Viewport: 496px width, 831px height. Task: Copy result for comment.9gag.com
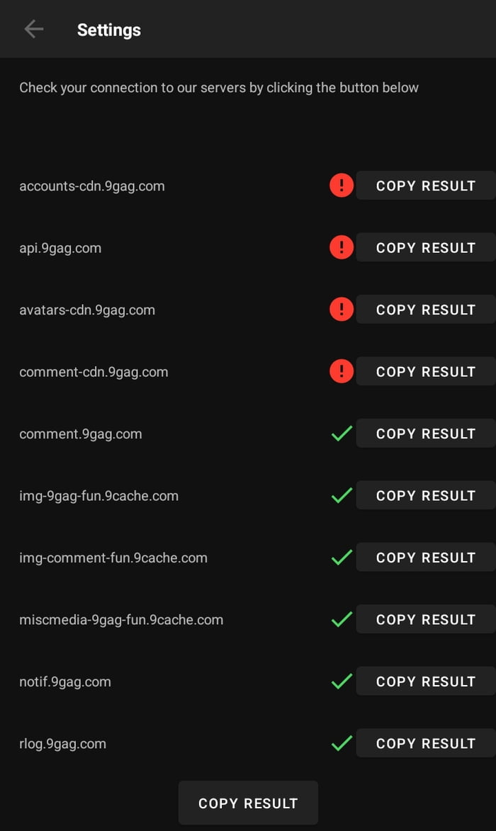[x=425, y=433]
